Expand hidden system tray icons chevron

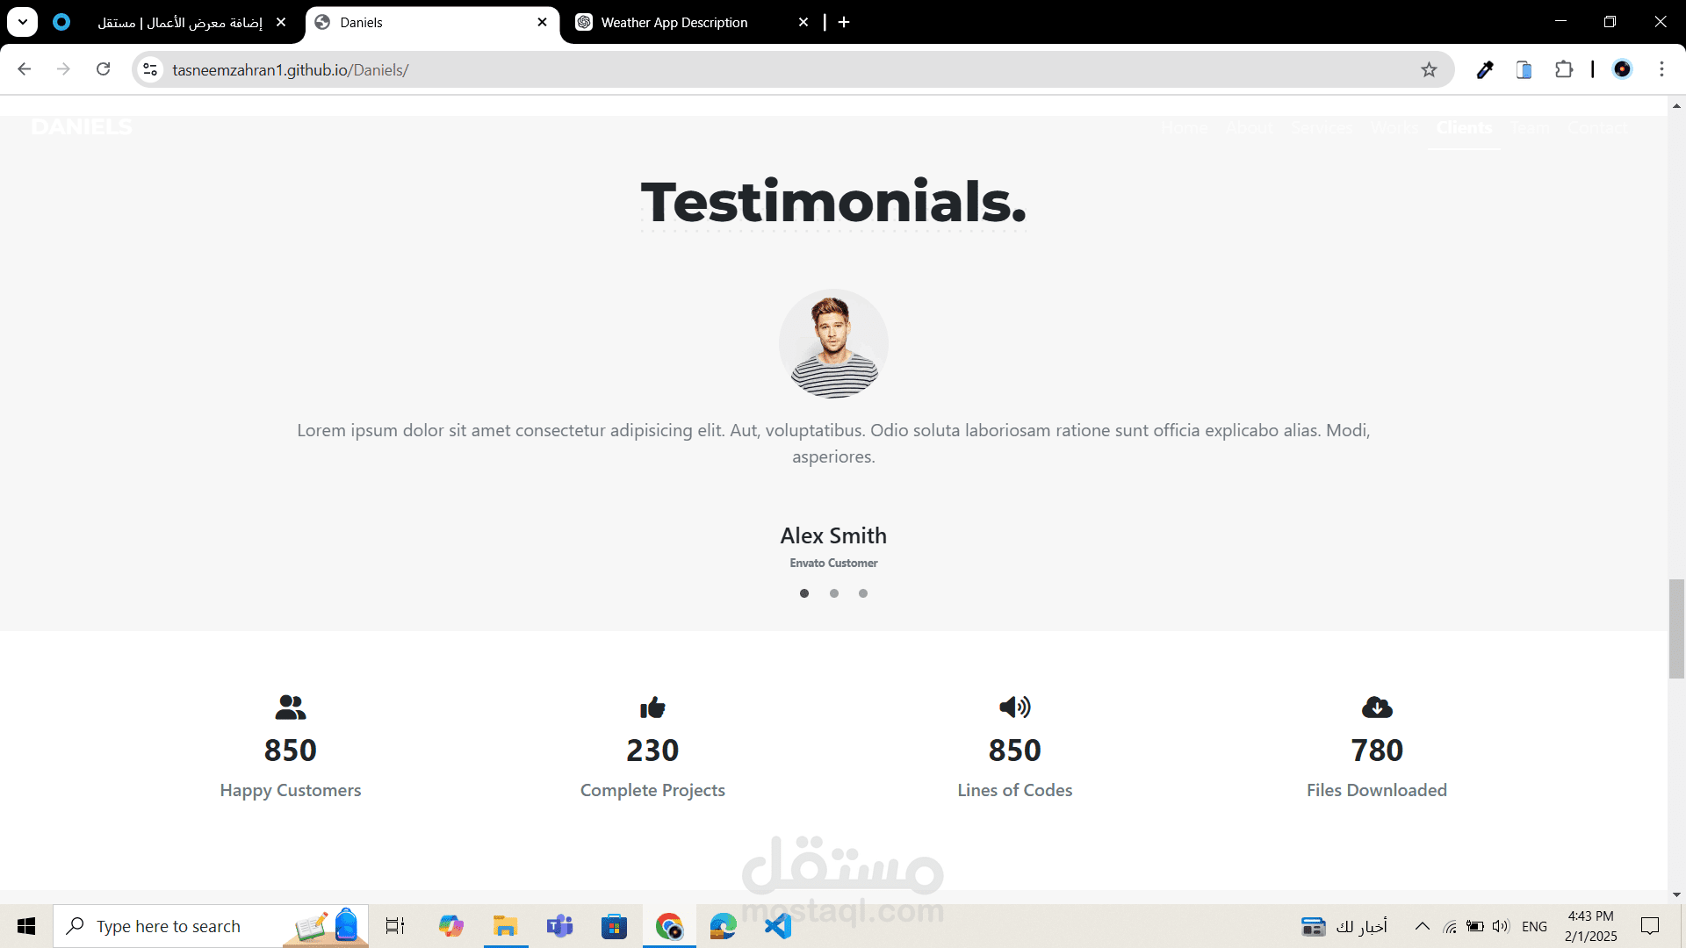[x=1422, y=926]
